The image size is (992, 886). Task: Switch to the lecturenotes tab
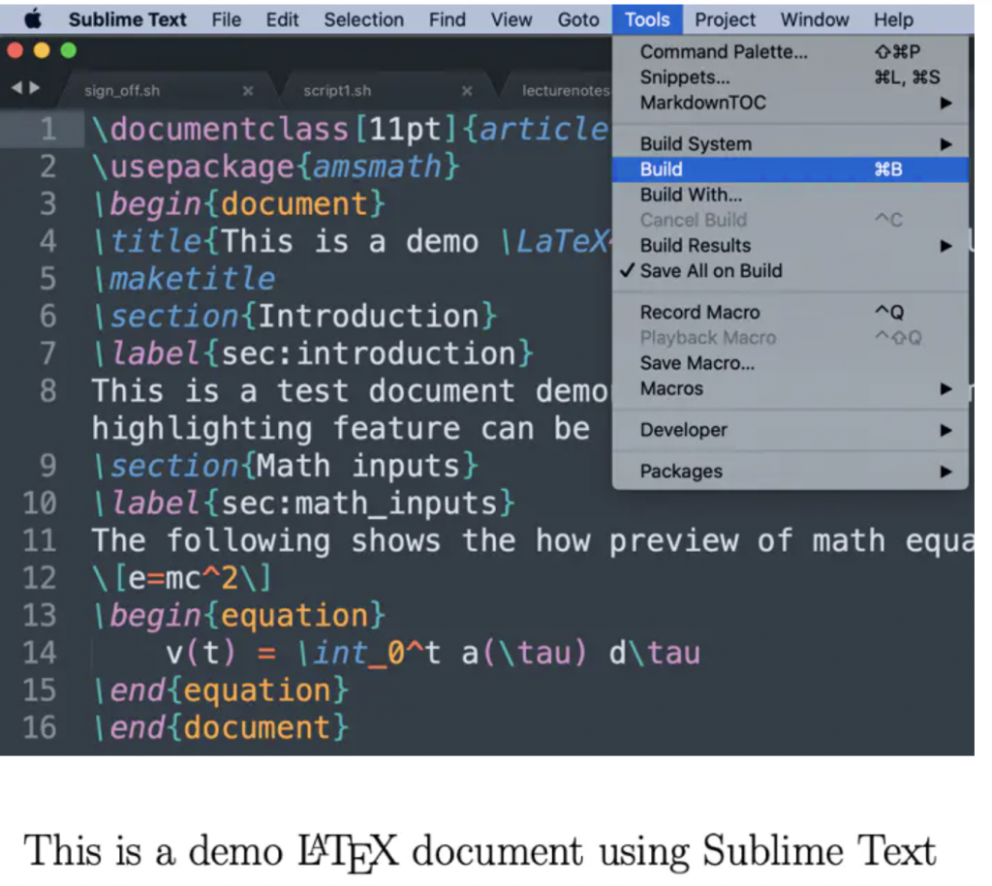pos(566,91)
